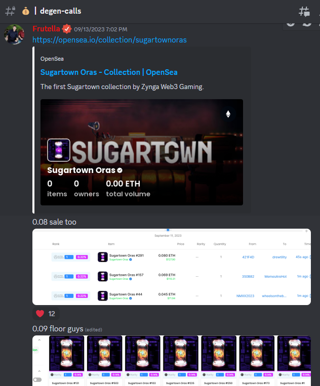The width and height of the screenshot is (320, 386).
Task: Click the verified check next to Sugartown Oras title
Action: point(119,170)
